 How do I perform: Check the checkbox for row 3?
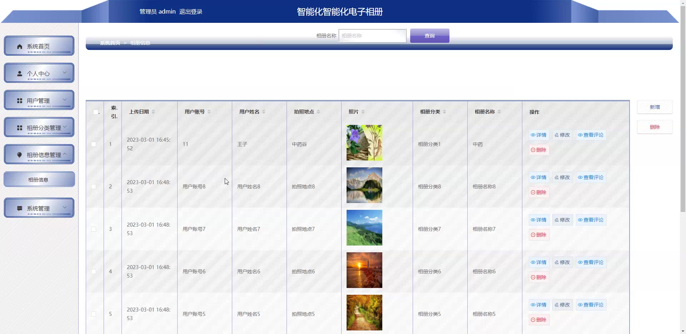[94, 229]
